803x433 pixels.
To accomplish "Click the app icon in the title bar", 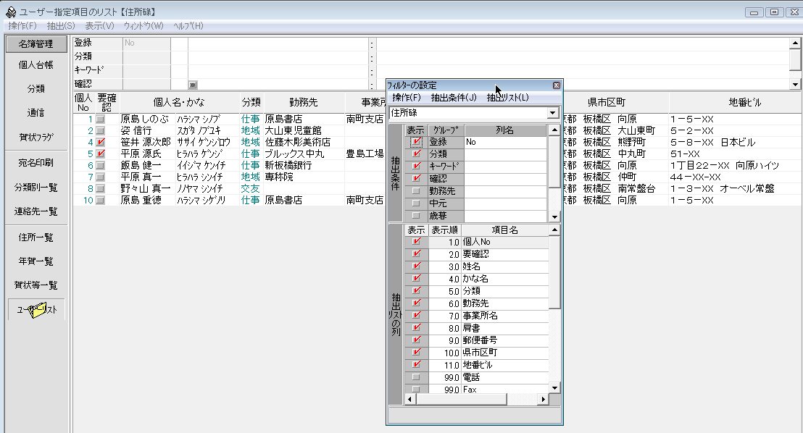I will 11,12.
